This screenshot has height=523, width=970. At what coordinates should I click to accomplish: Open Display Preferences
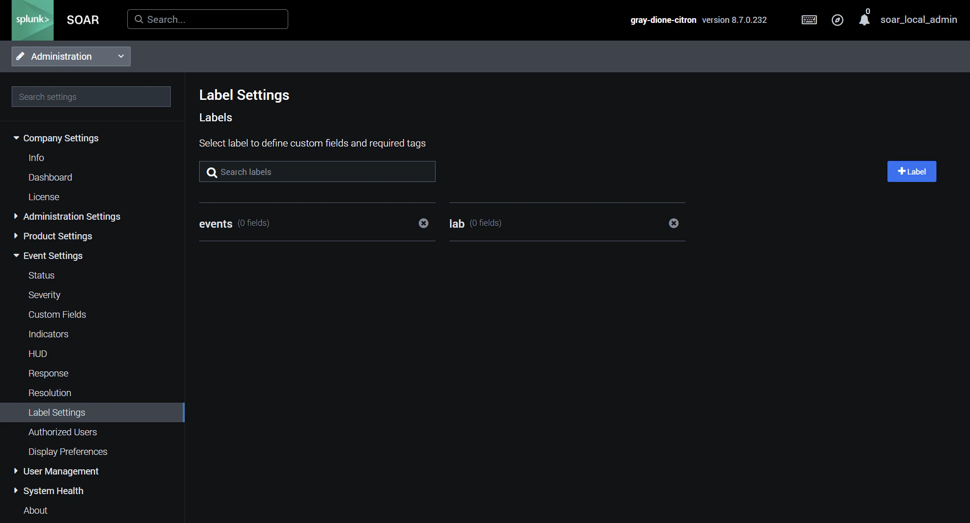[x=68, y=452]
